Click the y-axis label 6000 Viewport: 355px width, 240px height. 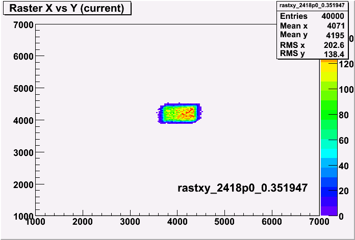[23, 57]
